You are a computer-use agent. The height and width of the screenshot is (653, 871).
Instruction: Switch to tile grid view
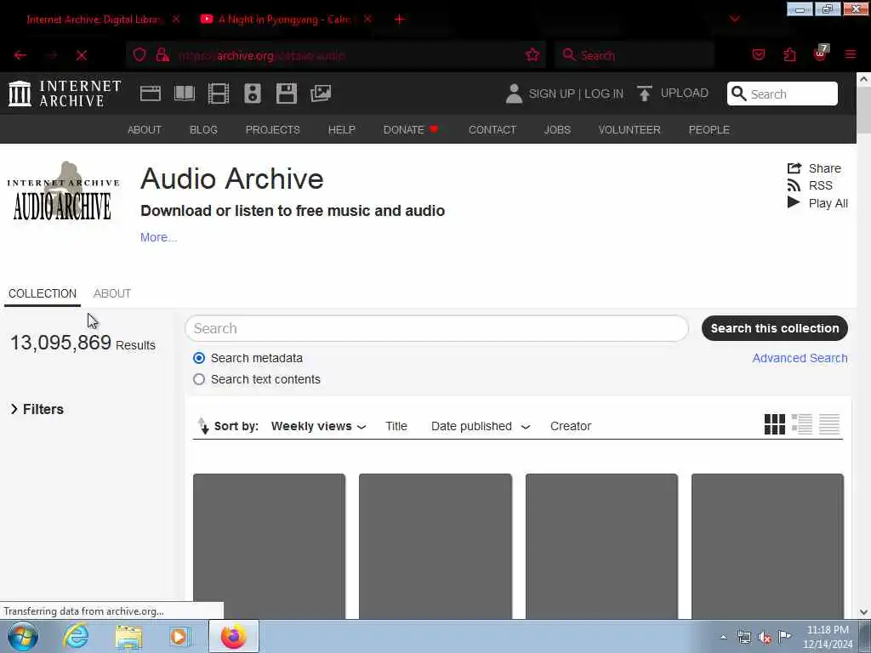click(x=774, y=424)
